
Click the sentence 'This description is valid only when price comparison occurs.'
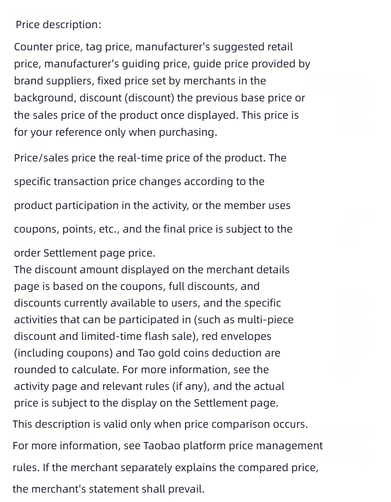point(160,424)
